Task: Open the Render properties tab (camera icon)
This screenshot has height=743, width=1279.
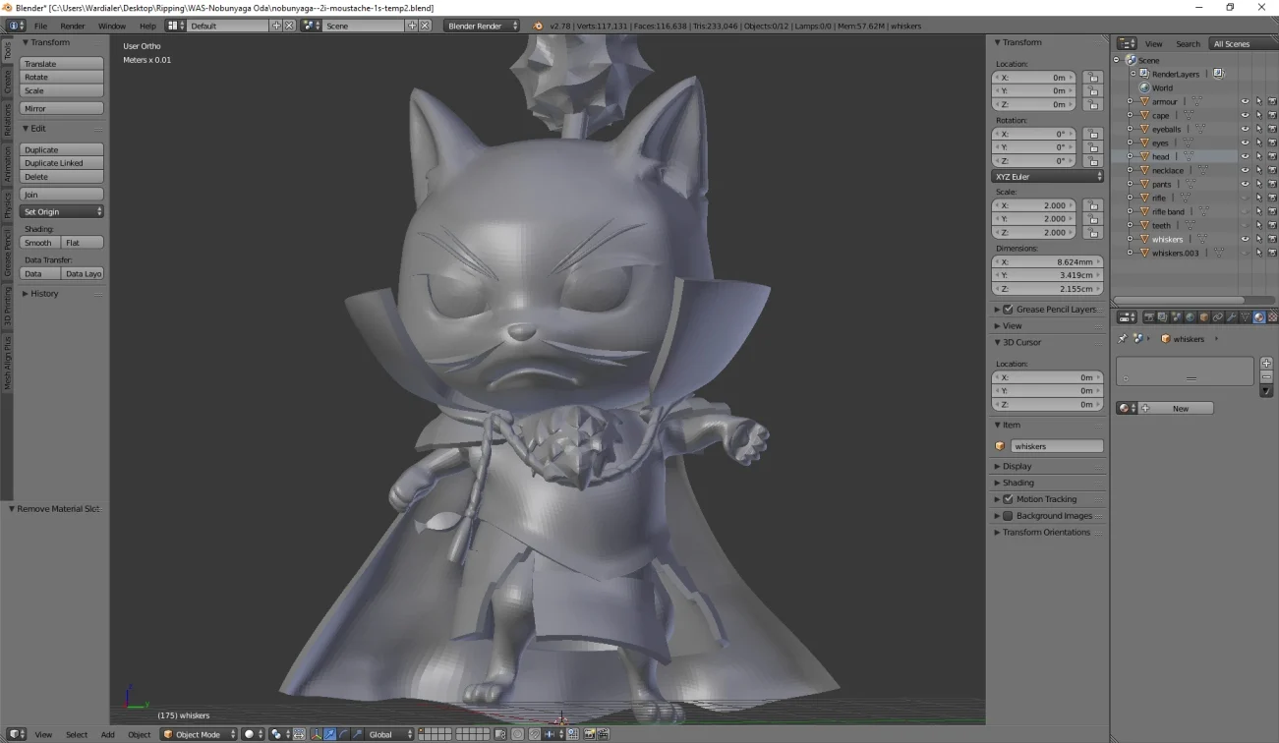Action: click(1149, 317)
